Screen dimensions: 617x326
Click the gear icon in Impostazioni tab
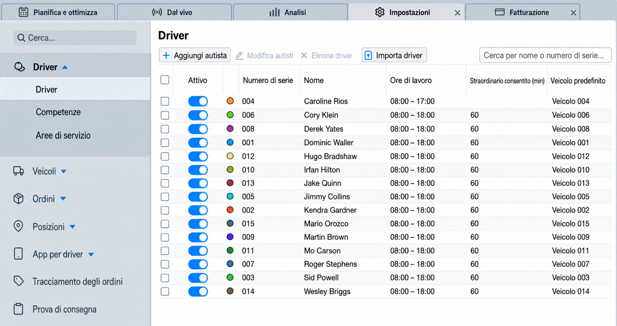380,12
